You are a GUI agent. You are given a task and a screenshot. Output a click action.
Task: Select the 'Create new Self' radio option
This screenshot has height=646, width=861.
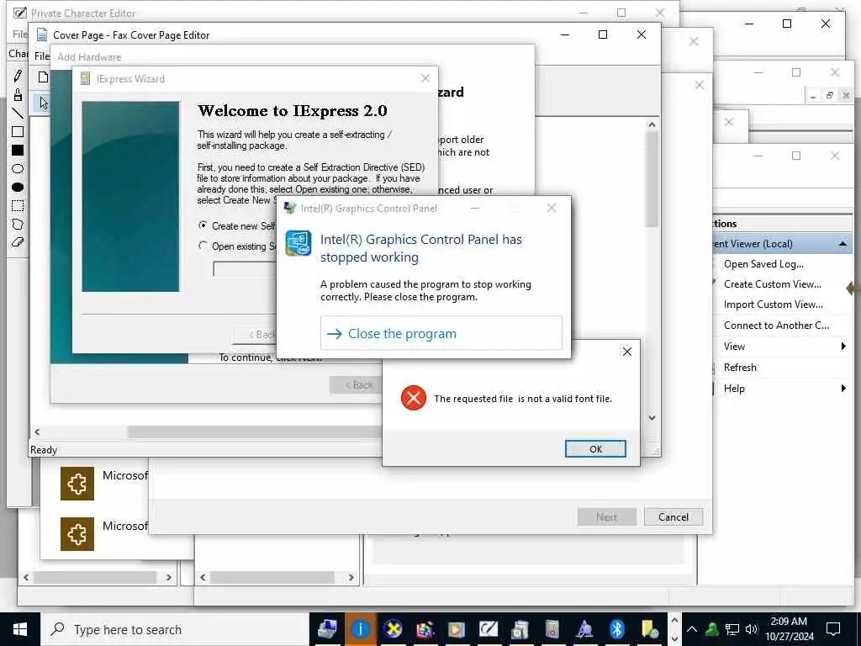pyautogui.click(x=203, y=225)
